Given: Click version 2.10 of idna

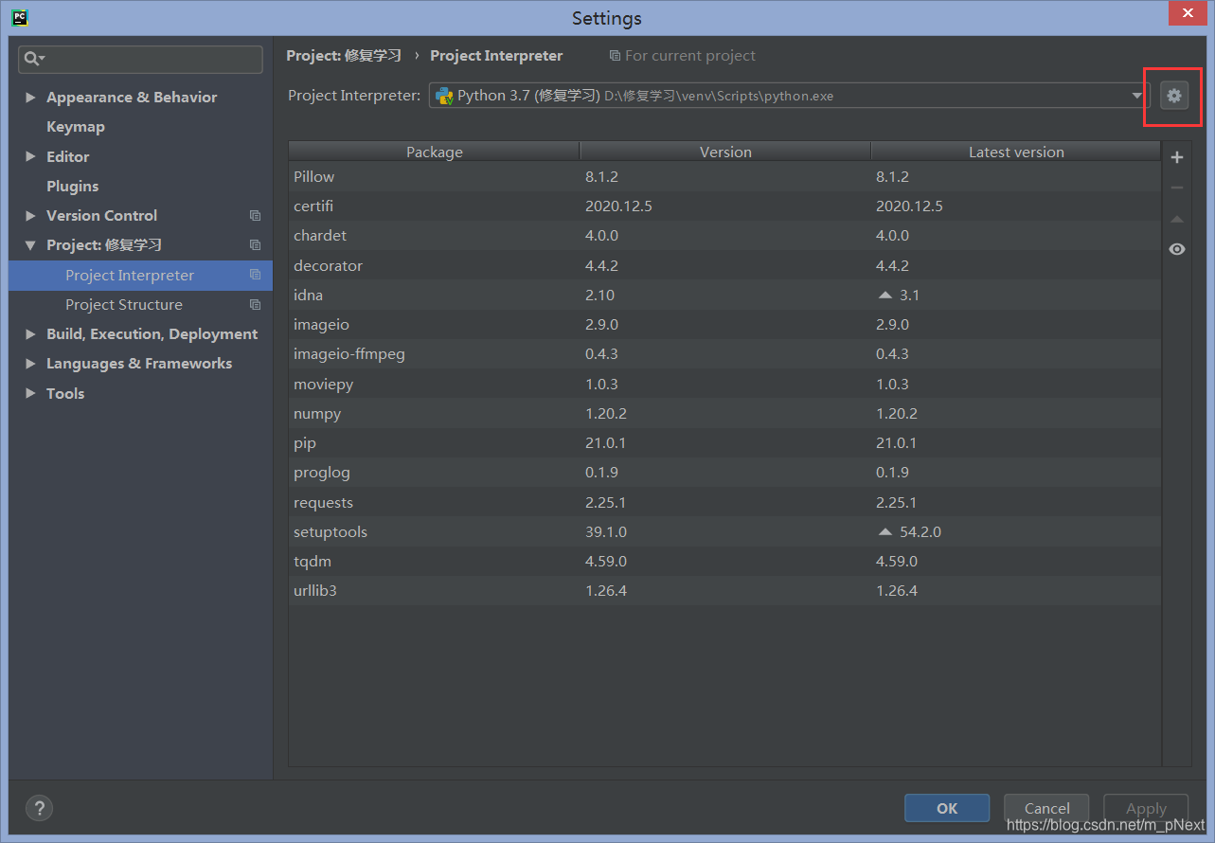Looking at the screenshot, I should pyautogui.click(x=599, y=296).
